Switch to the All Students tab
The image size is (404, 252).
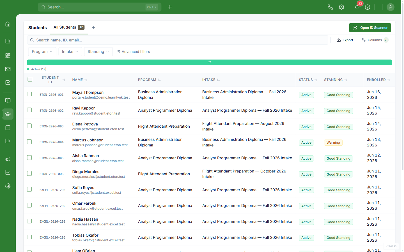tap(69, 27)
